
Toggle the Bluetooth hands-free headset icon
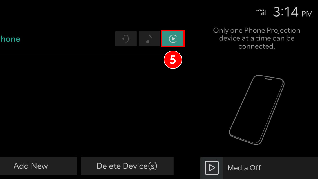[126, 39]
